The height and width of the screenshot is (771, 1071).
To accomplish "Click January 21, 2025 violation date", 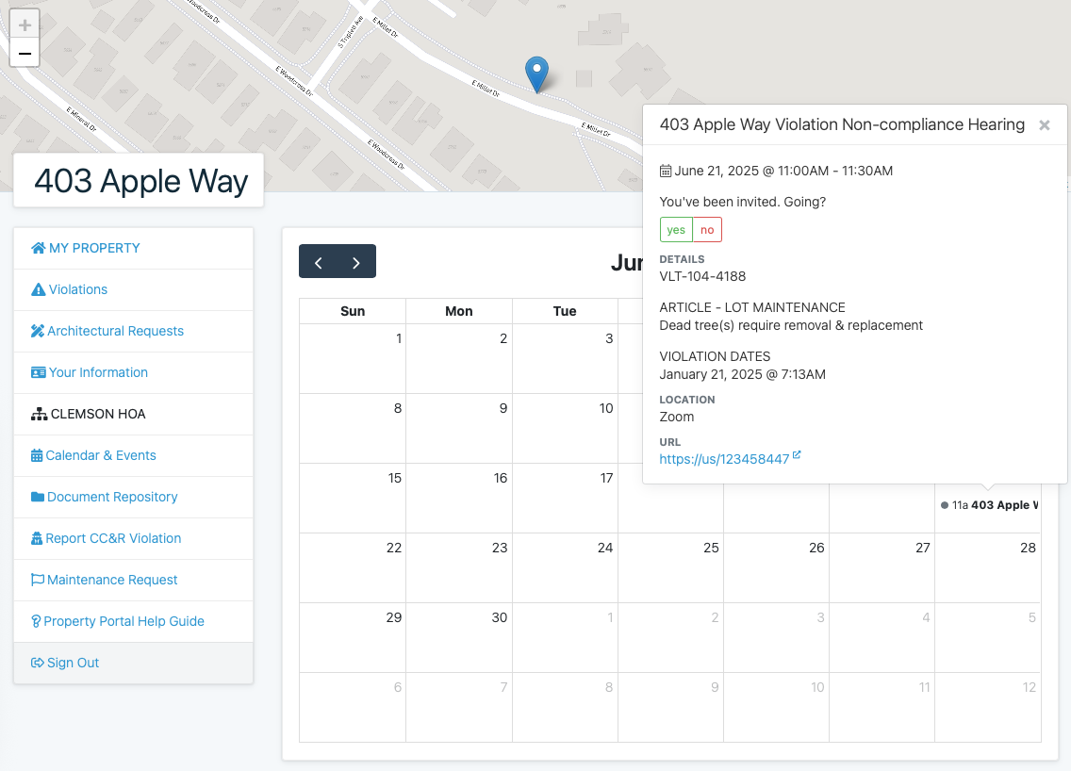I will click(x=743, y=374).
